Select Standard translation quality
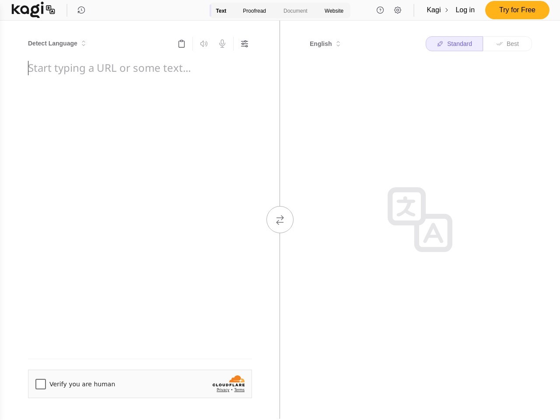This screenshot has height=420, width=560. point(454,44)
